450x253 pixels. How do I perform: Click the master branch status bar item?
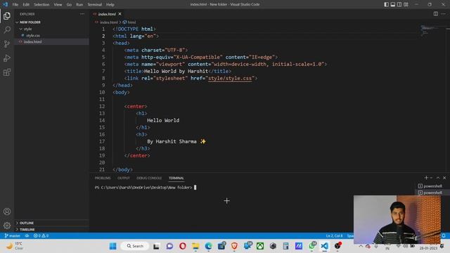pyautogui.click(x=13, y=236)
